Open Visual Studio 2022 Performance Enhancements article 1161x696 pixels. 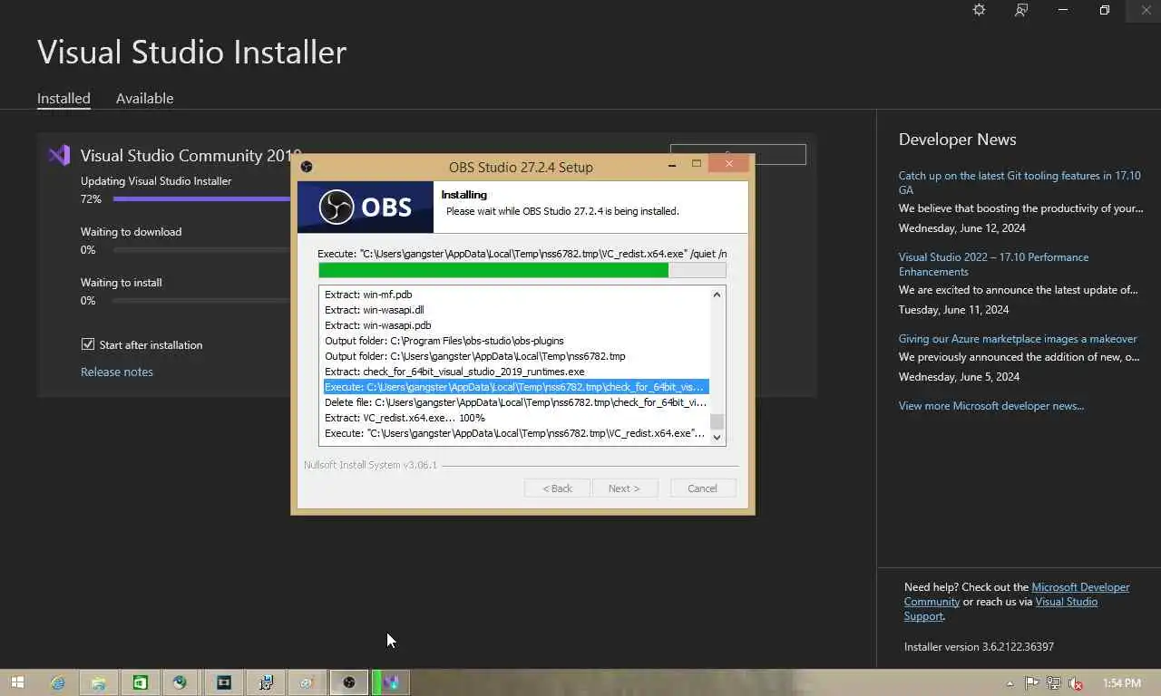pyautogui.click(x=993, y=264)
